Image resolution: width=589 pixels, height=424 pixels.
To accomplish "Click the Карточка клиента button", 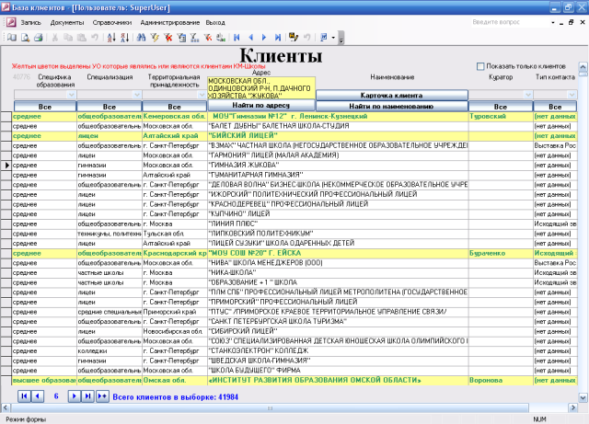I will click(x=392, y=95).
